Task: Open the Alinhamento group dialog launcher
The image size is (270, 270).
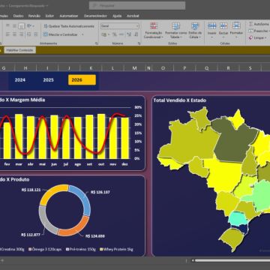Action: pyautogui.click(x=97, y=43)
